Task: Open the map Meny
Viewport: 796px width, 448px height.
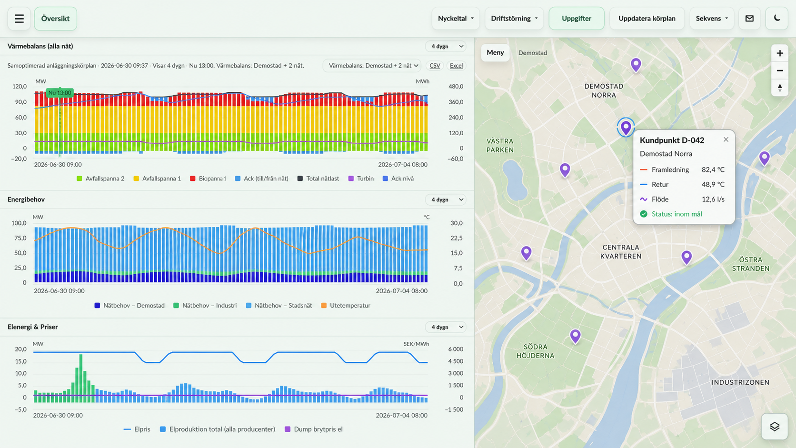Action: [x=495, y=53]
